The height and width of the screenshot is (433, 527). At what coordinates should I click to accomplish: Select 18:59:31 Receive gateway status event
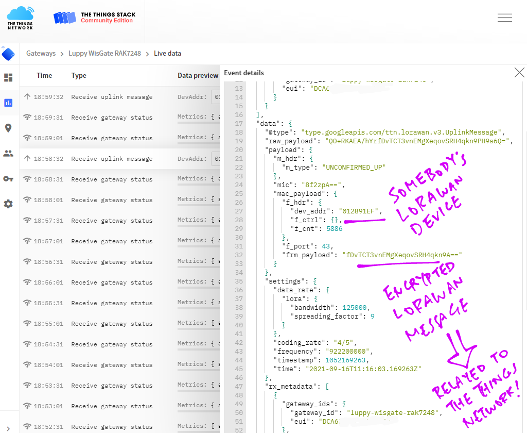coord(112,118)
